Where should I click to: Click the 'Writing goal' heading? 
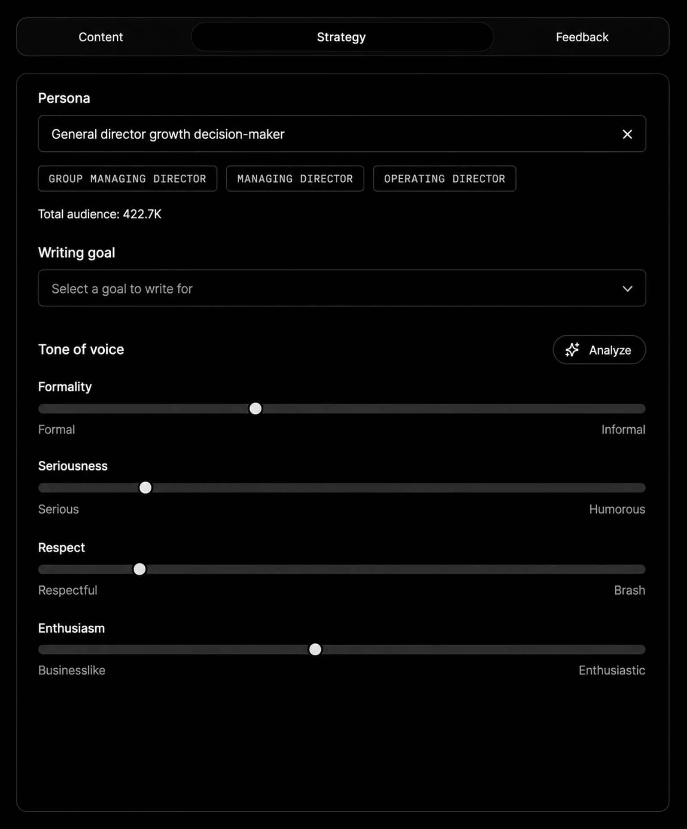(x=77, y=253)
